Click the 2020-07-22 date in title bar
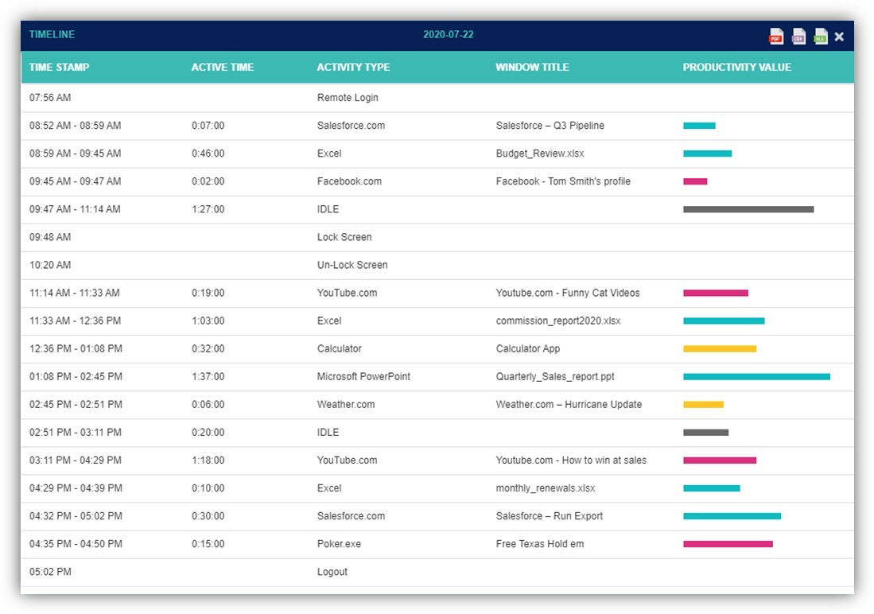874x614 pixels. [x=449, y=34]
